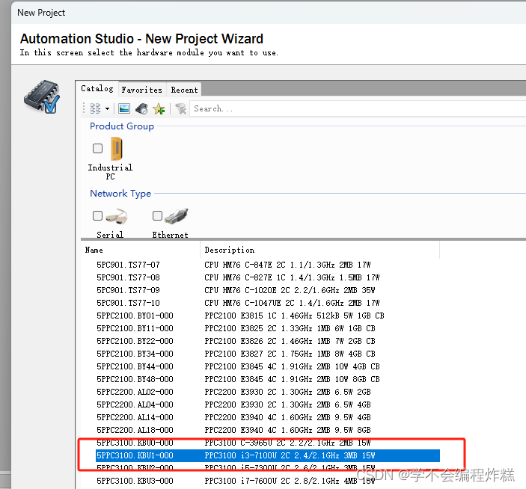Select module 5PPC2200.AL14-000
This screenshot has width=526, height=489.
point(135,418)
